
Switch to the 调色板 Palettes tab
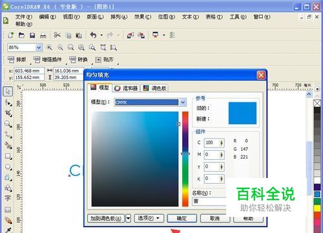pyautogui.click(x=155, y=88)
